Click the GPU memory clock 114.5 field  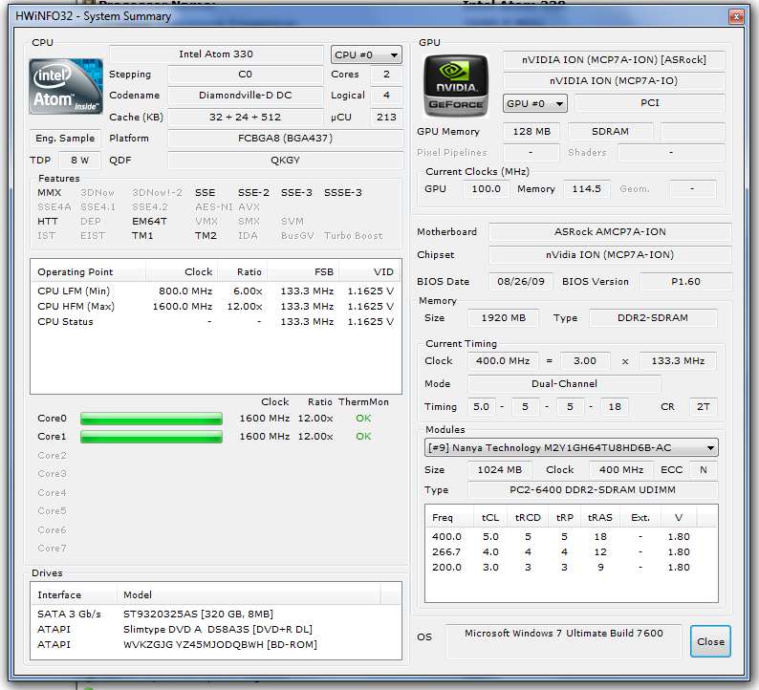click(x=587, y=189)
